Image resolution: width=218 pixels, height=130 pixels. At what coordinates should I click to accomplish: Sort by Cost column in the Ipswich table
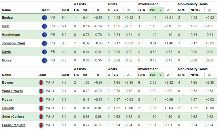pos(66,10)
